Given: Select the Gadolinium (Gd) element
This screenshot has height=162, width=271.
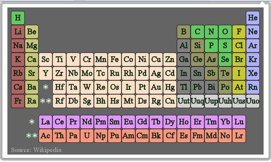Looking at the screenshot, I should [x=142, y=122].
